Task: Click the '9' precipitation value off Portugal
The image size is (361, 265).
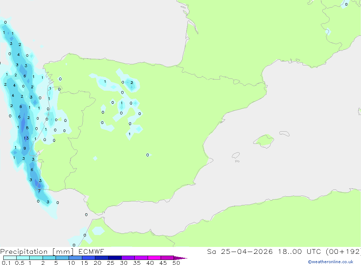Action: point(25,148)
